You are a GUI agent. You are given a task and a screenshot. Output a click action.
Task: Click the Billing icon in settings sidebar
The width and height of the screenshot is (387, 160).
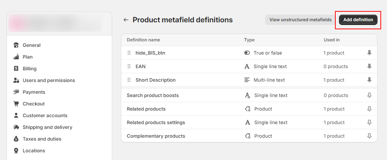coord(16,68)
